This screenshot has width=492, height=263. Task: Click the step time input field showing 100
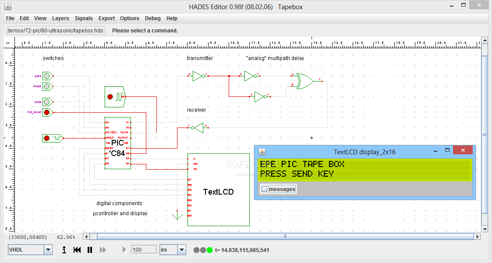point(144,250)
